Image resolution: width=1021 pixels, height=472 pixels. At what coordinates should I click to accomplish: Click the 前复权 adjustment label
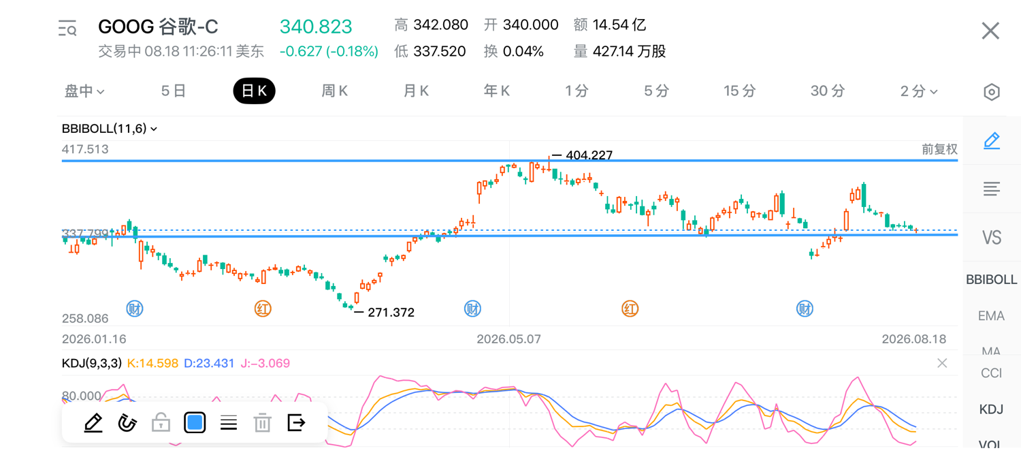pyautogui.click(x=939, y=149)
